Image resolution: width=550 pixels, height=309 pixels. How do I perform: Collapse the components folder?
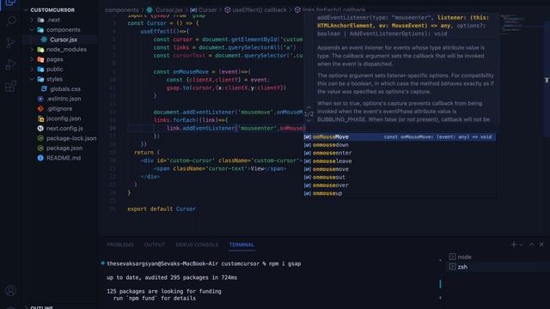[x=32, y=30]
